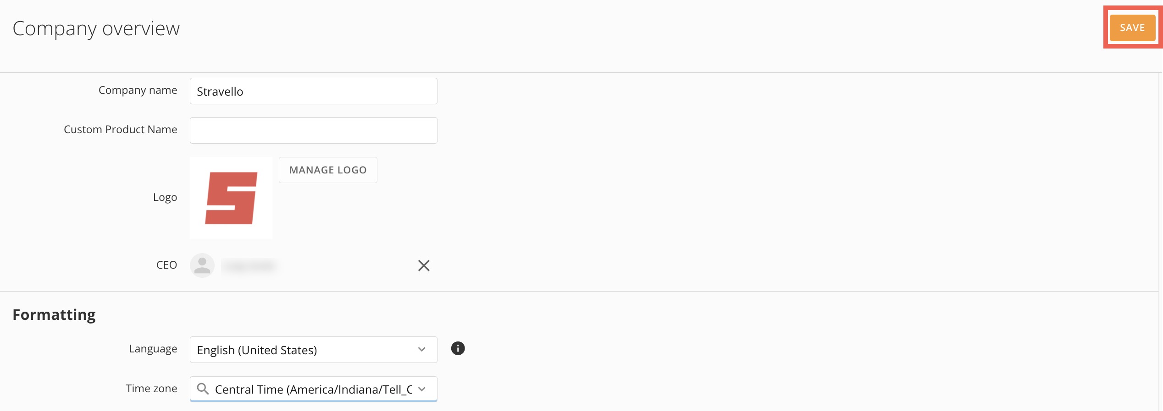Image resolution: width=1163 pixels, height=411 pixels.
Task: Select the Stravello text to edit it
Action: (220, 91)
